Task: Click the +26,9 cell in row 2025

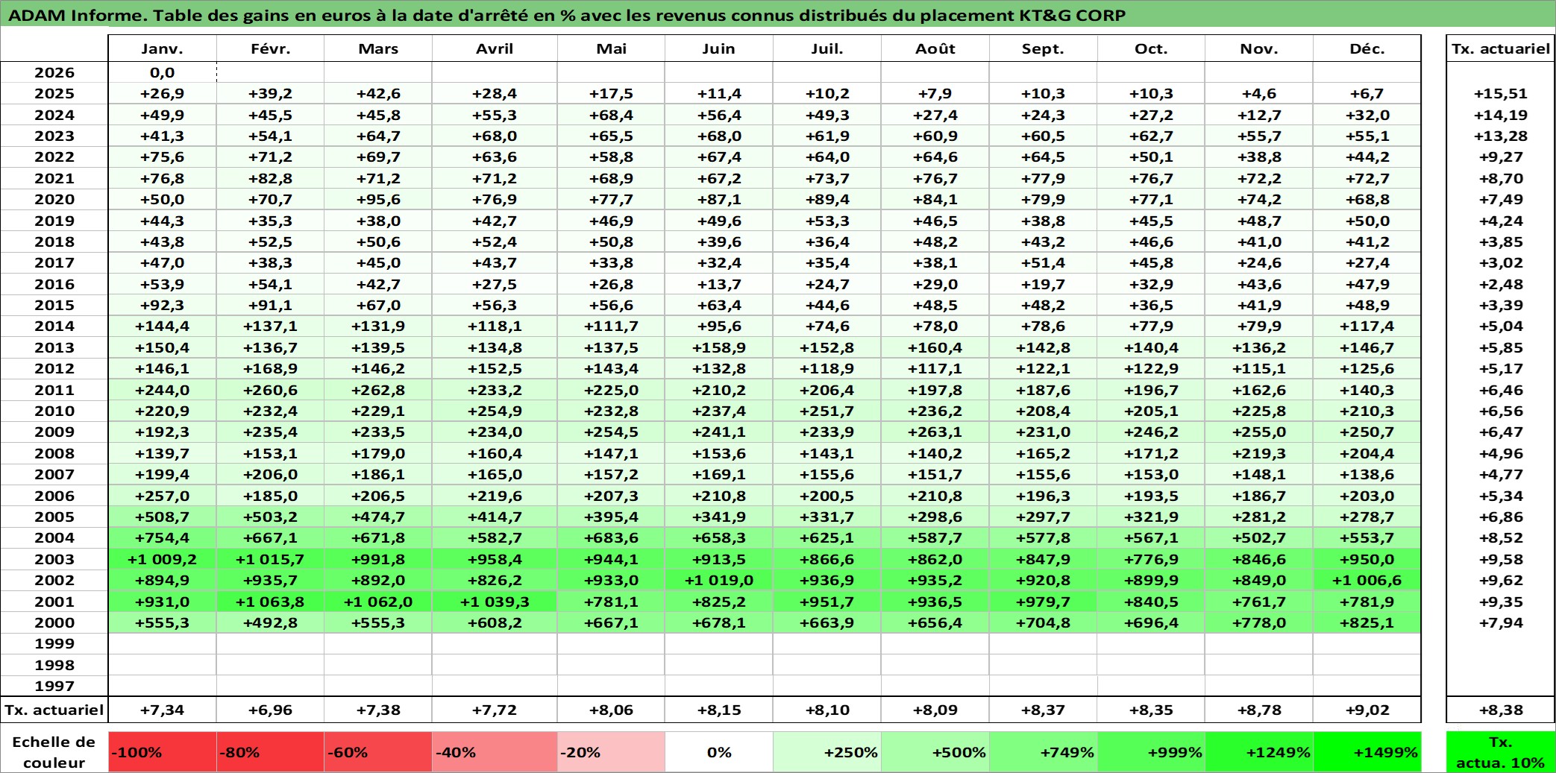Action: (163, 93)
